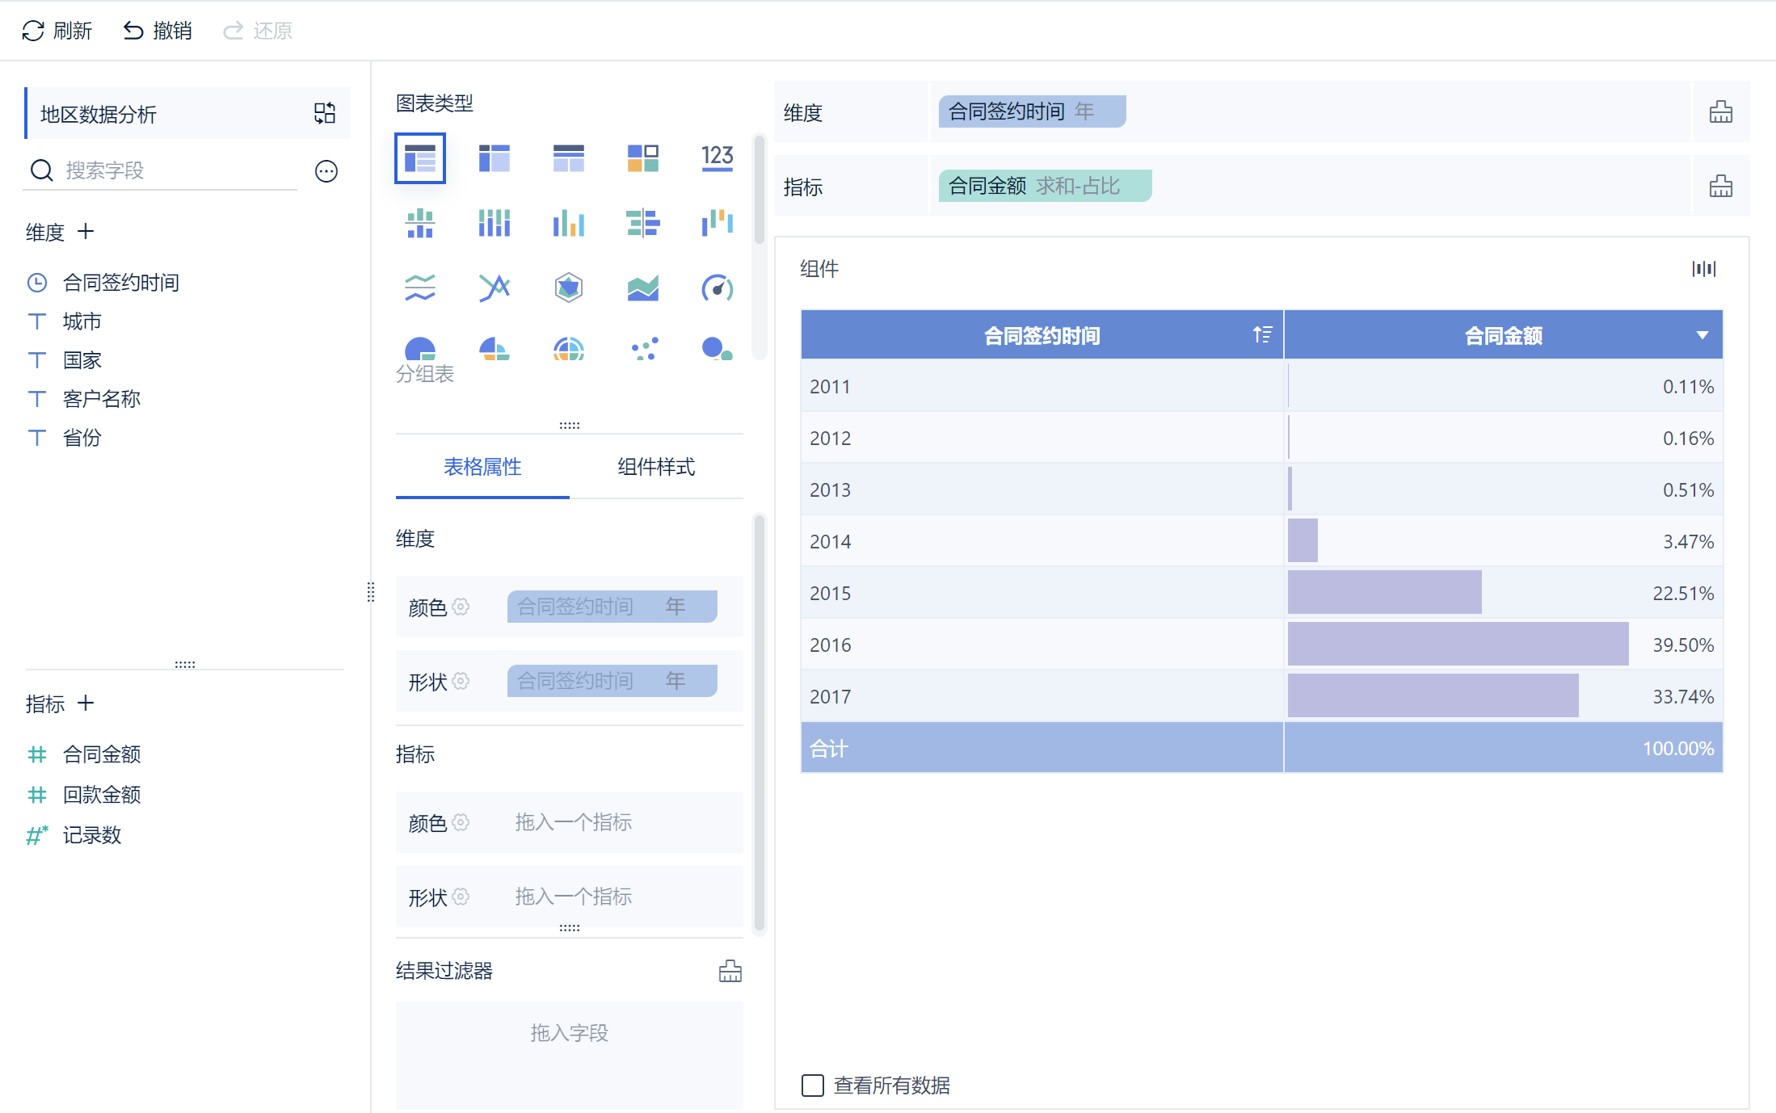Image resolution: width=1776 pixels, height=1113 pixels.
Task: Select the gauge dashboard chart type
Action: pos(718,288)
